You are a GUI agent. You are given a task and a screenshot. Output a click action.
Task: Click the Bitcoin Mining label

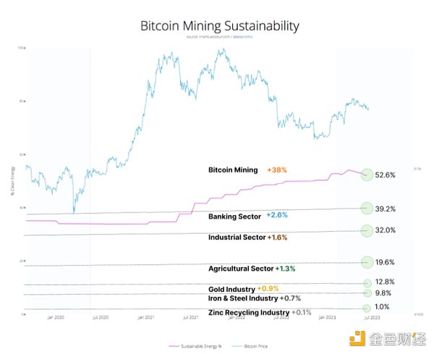click(x=233, y=170)
